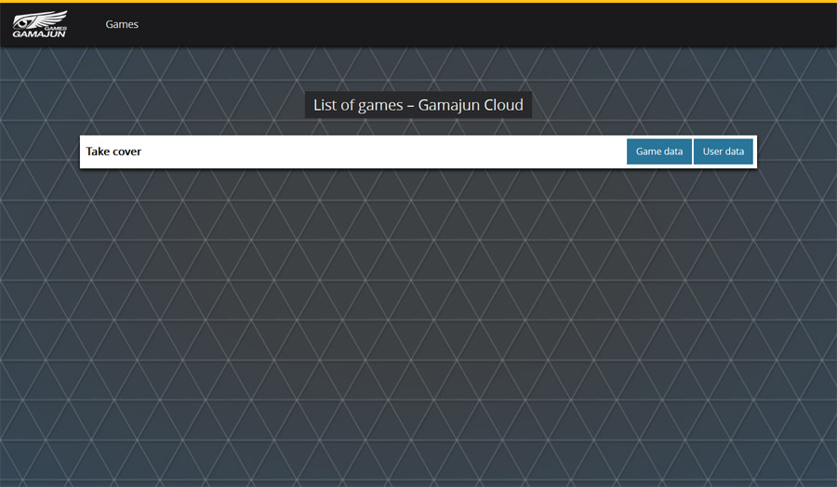
Task: Click the List of games – Gamajun Cloud heading
Action: [418, 105]
